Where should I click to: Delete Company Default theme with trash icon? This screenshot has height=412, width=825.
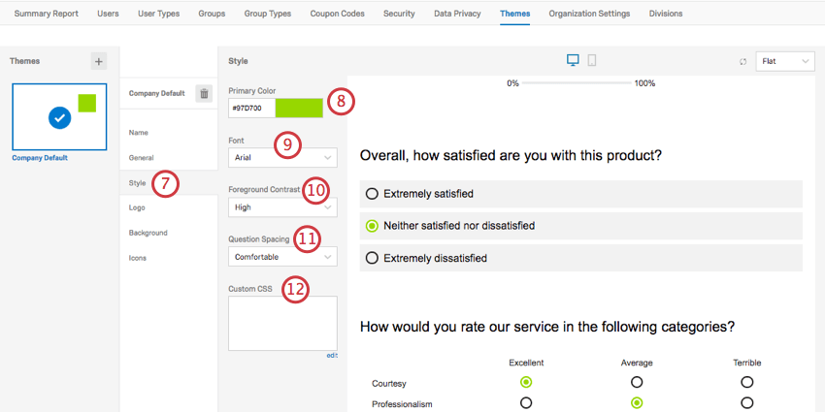[x=204, y=93]
